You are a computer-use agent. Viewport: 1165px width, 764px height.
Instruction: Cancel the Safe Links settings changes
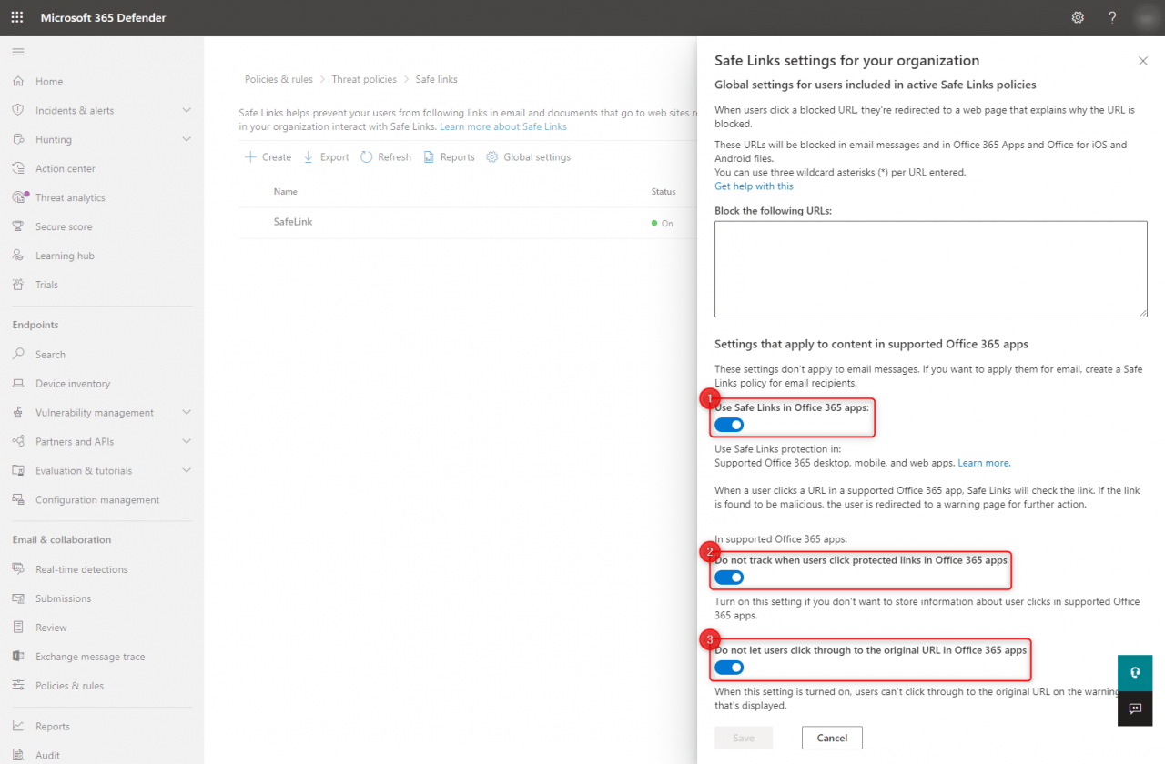coord(831,738)
